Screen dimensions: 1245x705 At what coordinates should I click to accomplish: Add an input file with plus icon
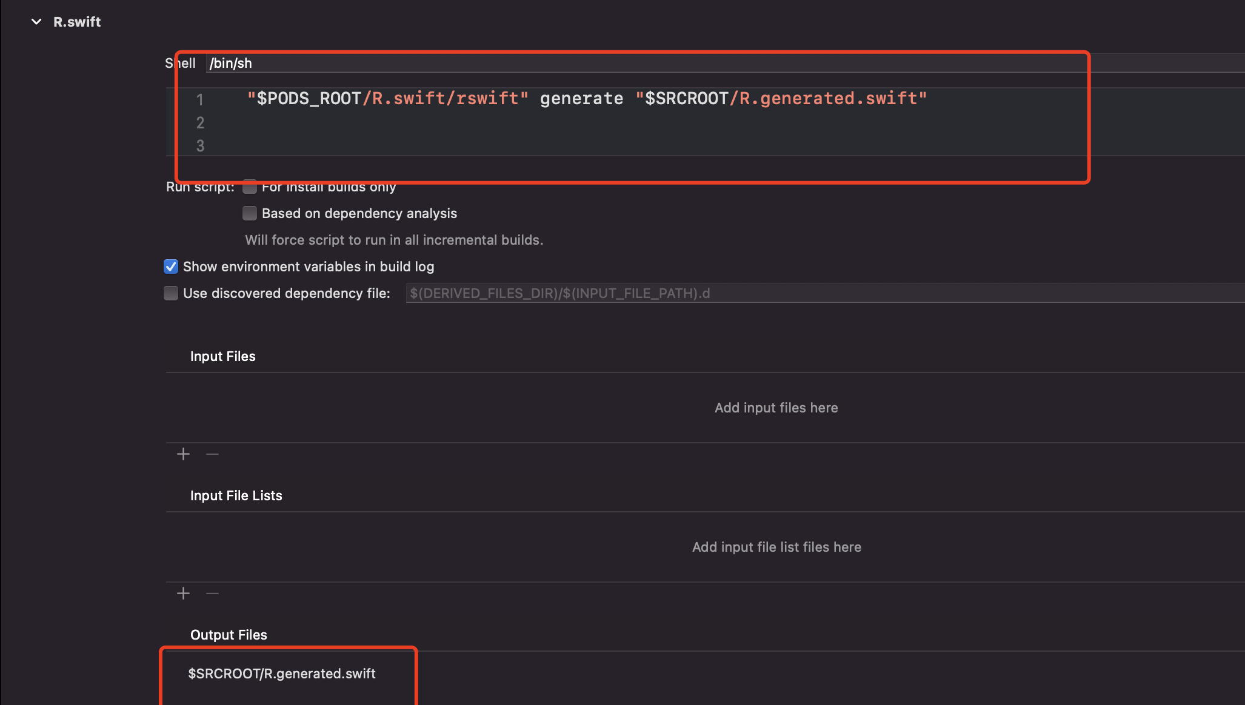pos(183,454)
